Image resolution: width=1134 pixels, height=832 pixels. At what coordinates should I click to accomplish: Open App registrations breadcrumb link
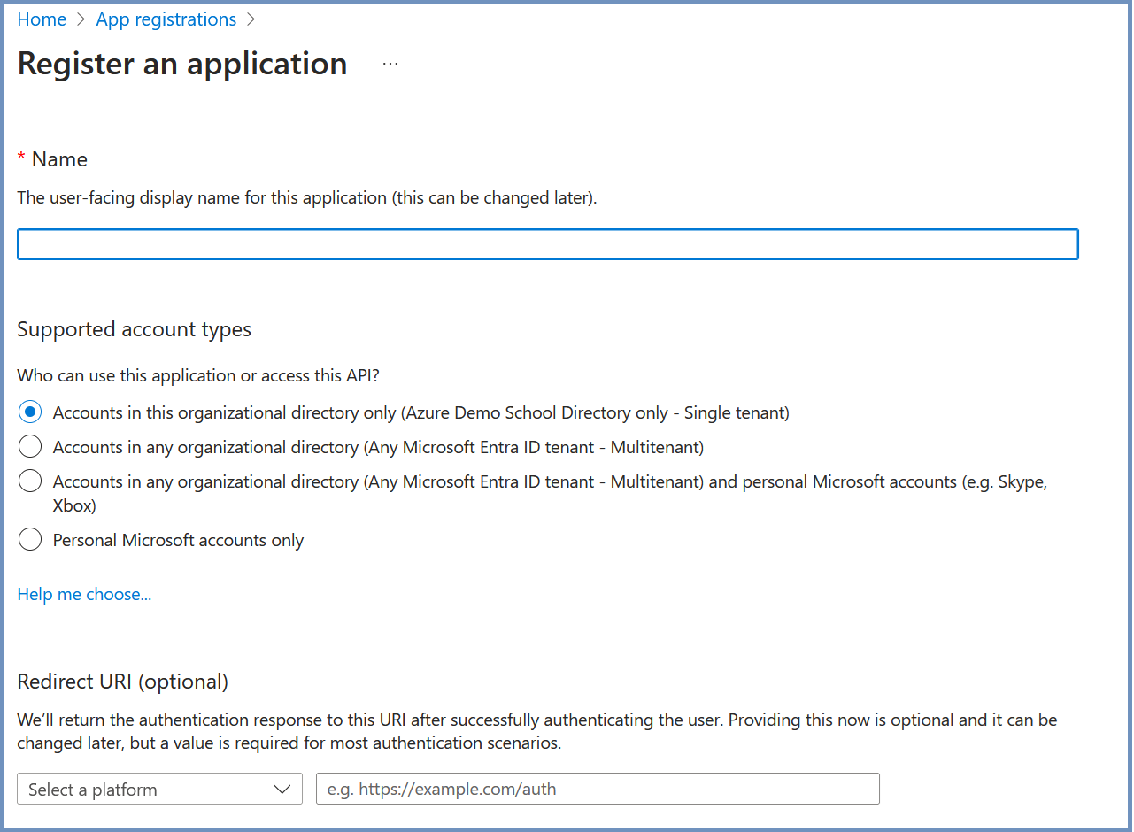pyautogui.click(x=166, y=19)
